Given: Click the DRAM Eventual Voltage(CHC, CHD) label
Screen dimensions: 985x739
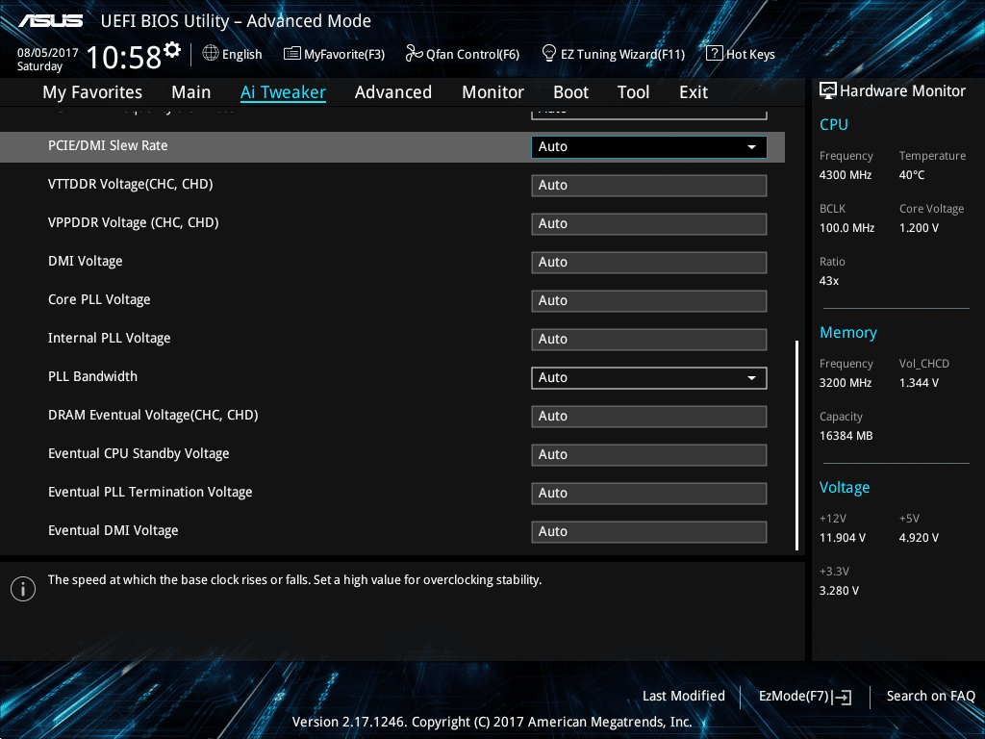Looking at the screenshot, I should coord(153,416).
